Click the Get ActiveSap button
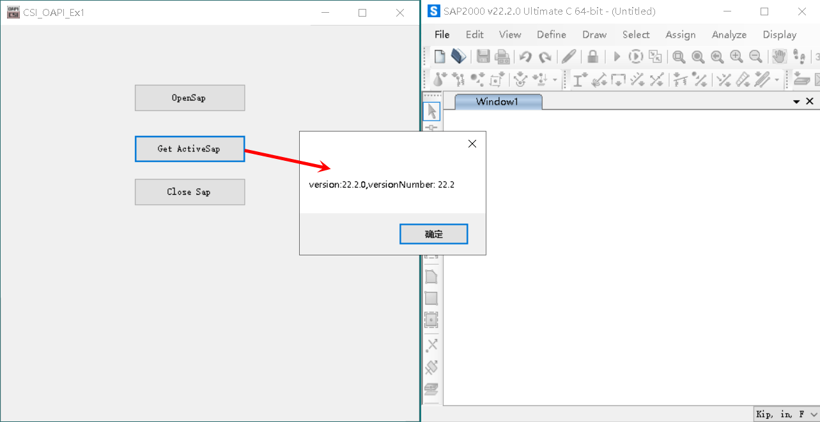 pos(190,149)
